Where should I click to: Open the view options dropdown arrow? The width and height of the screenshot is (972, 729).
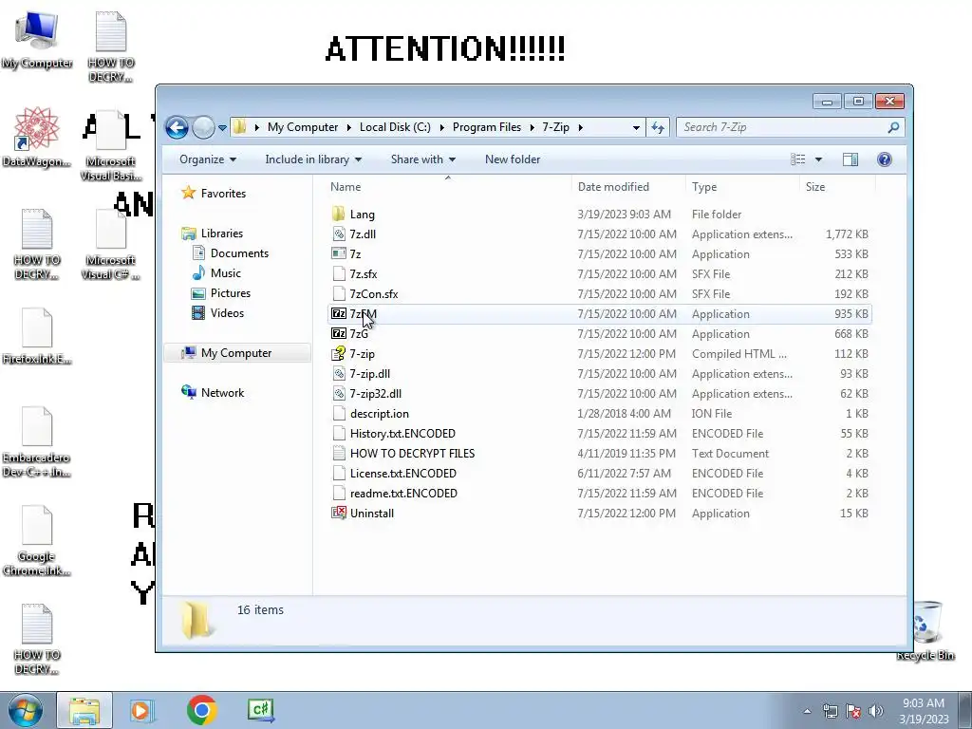818,159
